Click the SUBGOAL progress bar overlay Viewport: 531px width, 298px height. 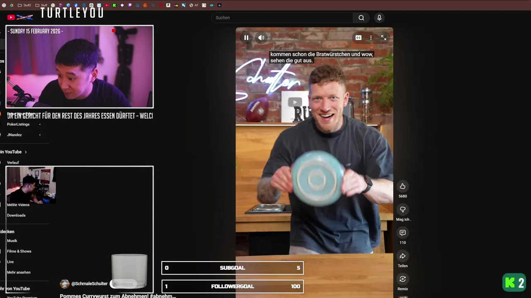coord(232,268)
